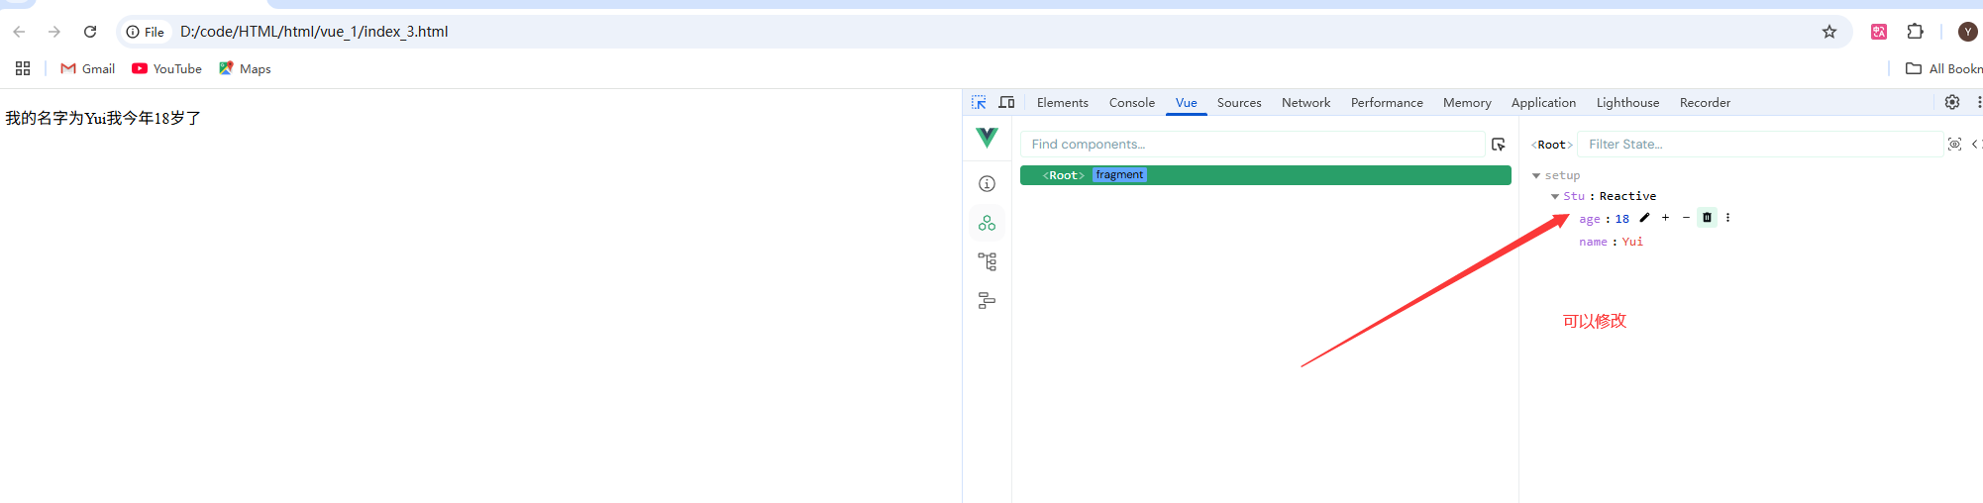Click the address bar URL

(314, 32)
